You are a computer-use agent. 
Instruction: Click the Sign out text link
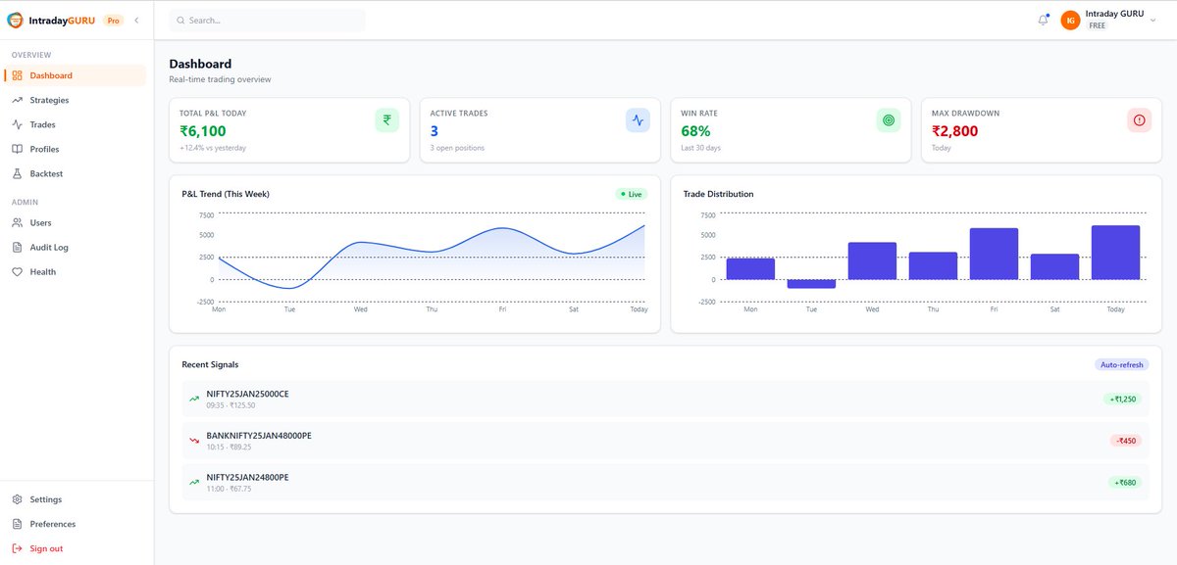point(46,548)
